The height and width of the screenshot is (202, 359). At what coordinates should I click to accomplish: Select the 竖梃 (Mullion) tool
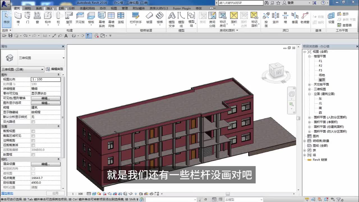click(x=121, y=18)
